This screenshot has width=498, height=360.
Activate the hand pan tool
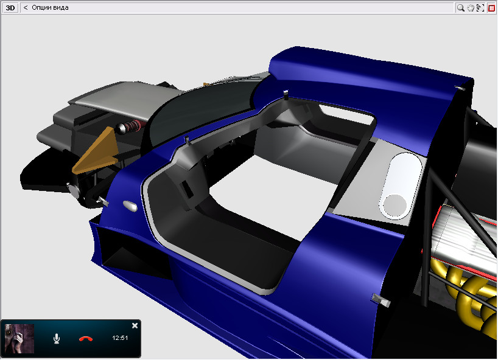[x=471, y=8]
